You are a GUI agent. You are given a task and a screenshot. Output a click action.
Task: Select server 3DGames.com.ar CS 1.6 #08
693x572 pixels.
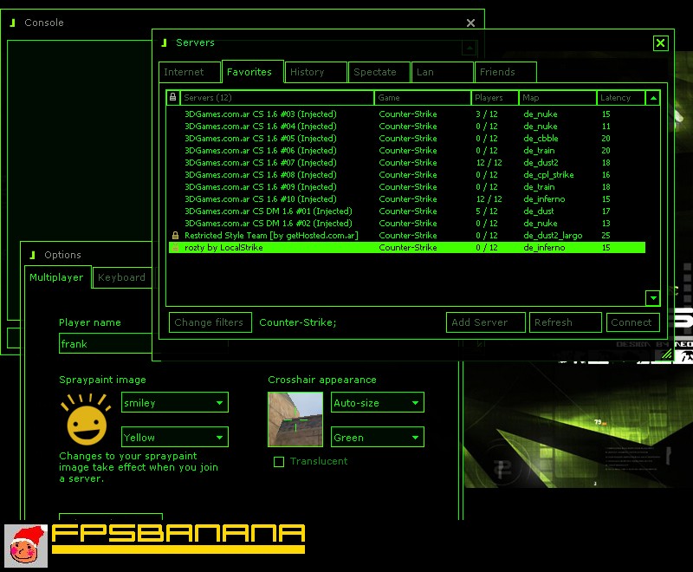[407, 175]
